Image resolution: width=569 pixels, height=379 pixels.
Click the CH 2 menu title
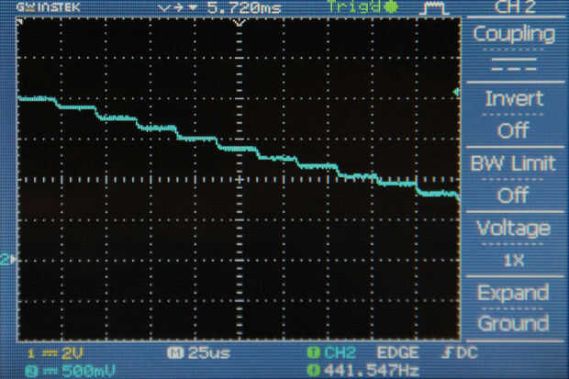tap(515, 7)
